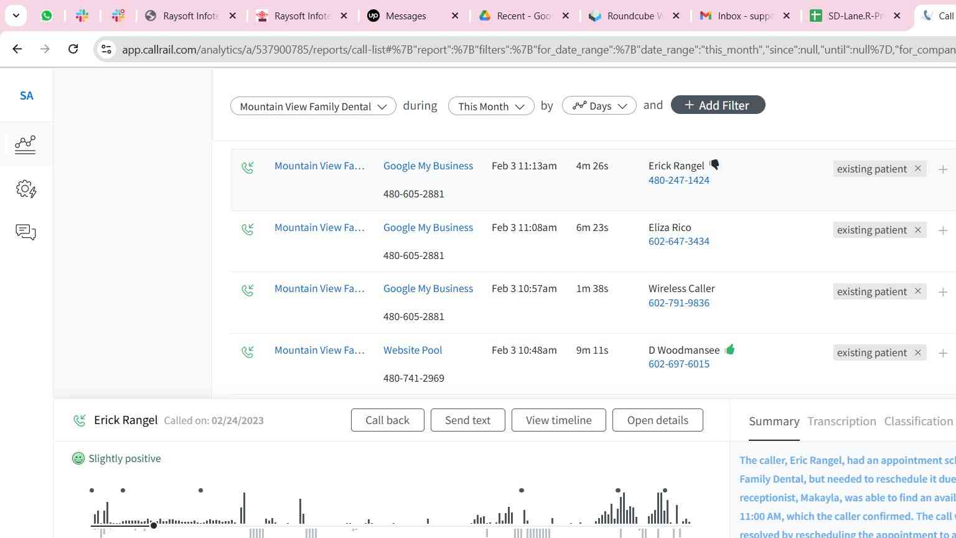
Task: Open phone number 602-647-3434
Action: [x=679, y=241]
